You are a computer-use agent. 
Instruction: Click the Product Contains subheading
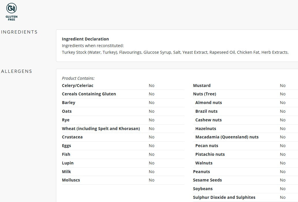coord(78,78)
